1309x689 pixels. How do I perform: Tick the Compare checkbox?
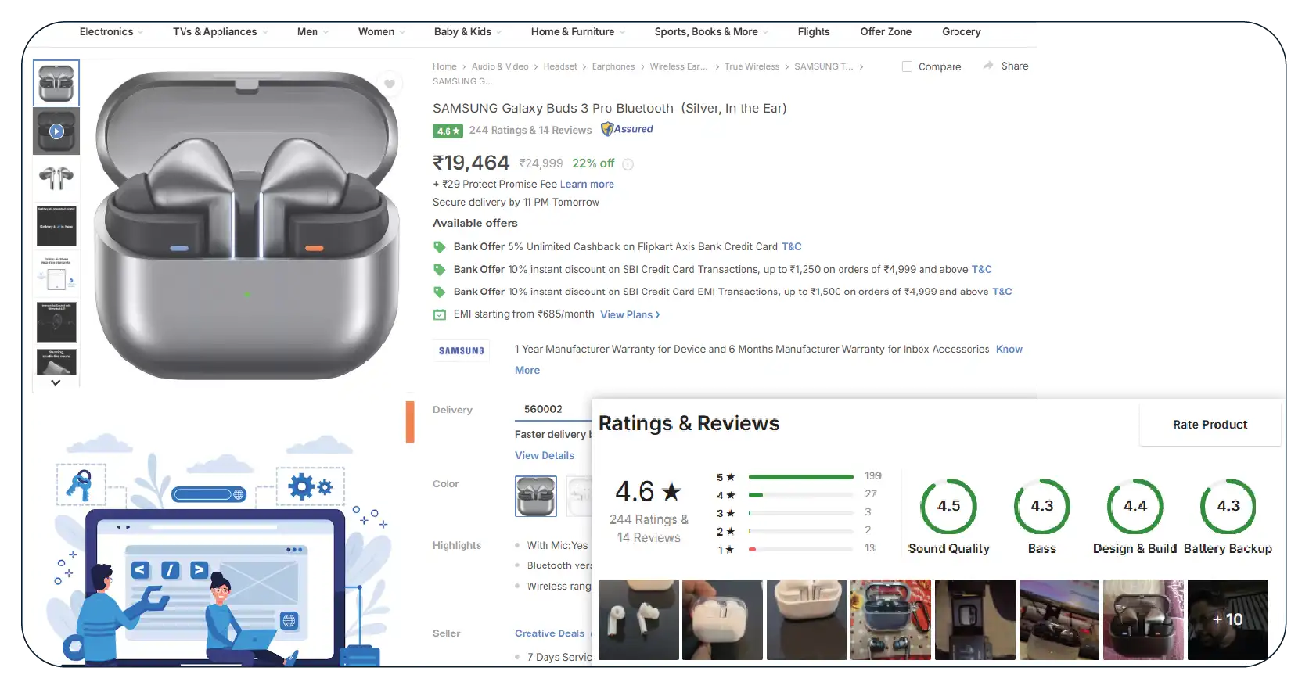pyautogui.click(x=908, y=67)
